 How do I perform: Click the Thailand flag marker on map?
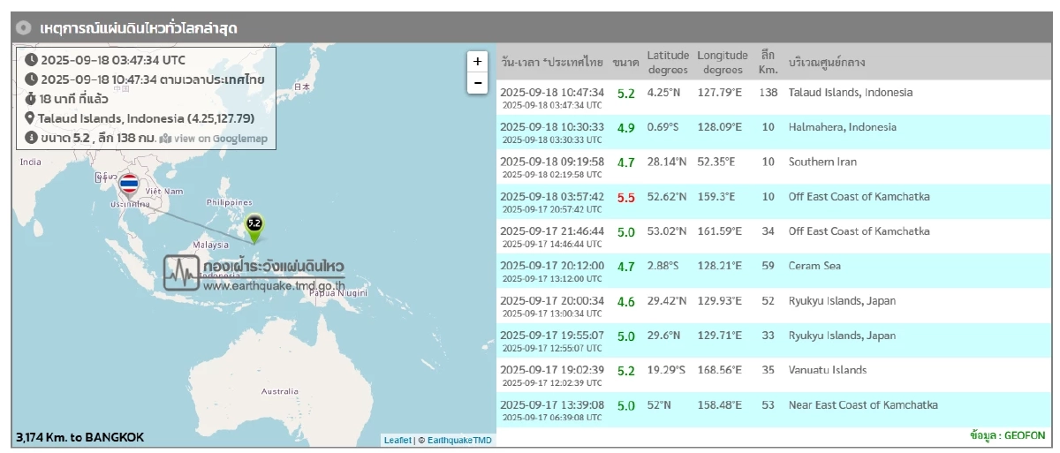click(128, 185)
